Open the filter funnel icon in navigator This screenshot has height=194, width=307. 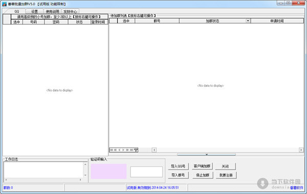pyautogui.click(x=136, y=150)
